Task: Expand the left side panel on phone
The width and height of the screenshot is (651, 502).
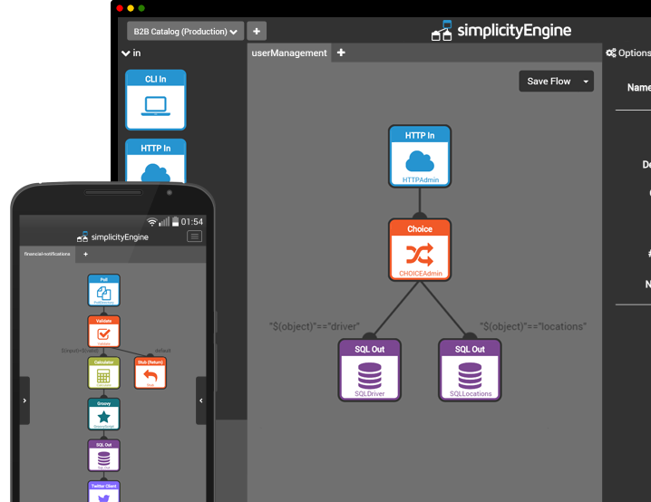Action: coord(24,400)
